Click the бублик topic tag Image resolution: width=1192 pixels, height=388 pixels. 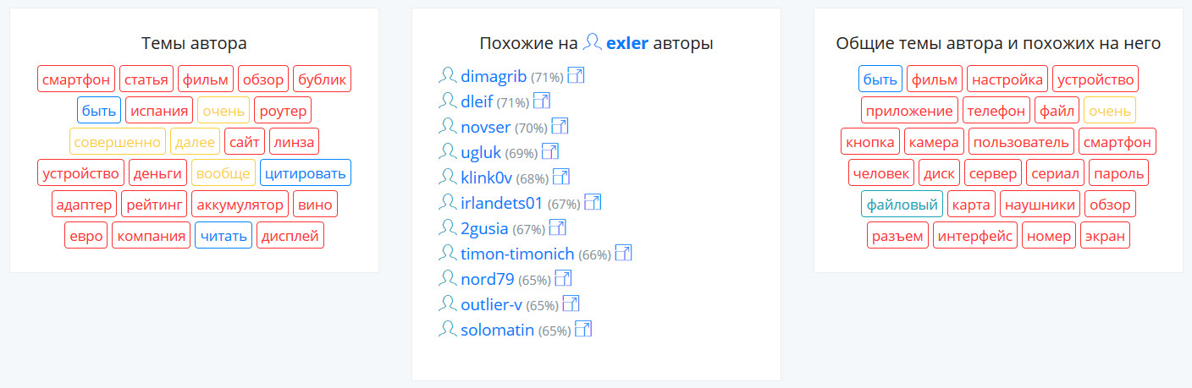click(322, 79)
